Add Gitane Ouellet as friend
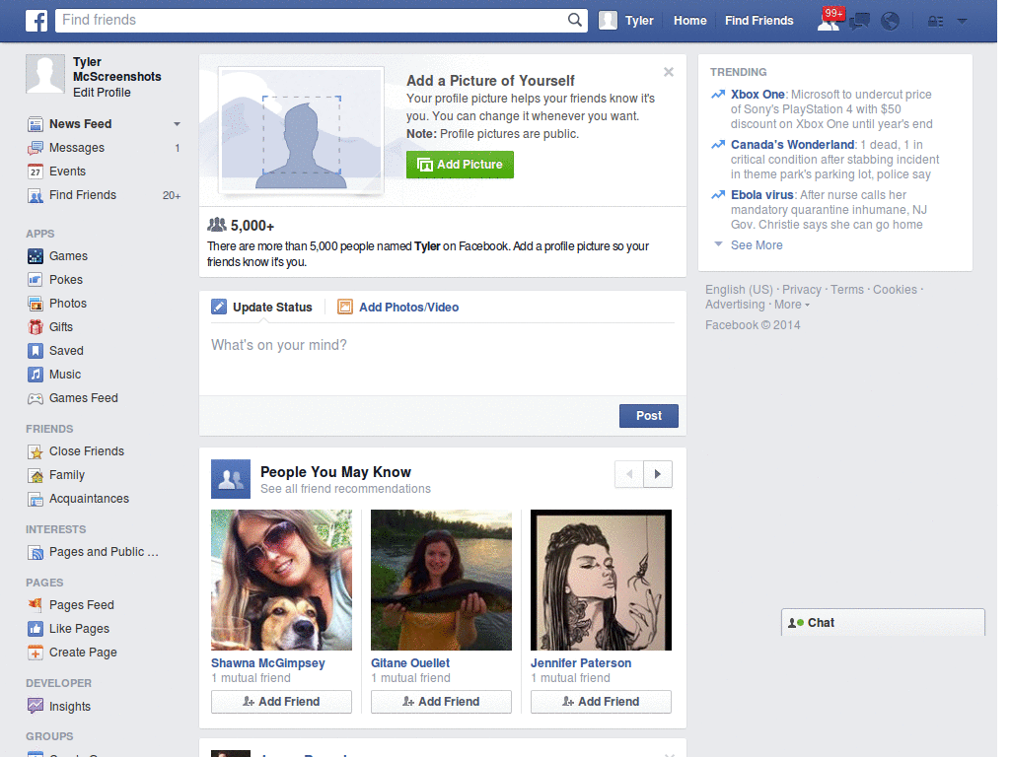The height and width of the screenshot is (757, 1010). 441,702
